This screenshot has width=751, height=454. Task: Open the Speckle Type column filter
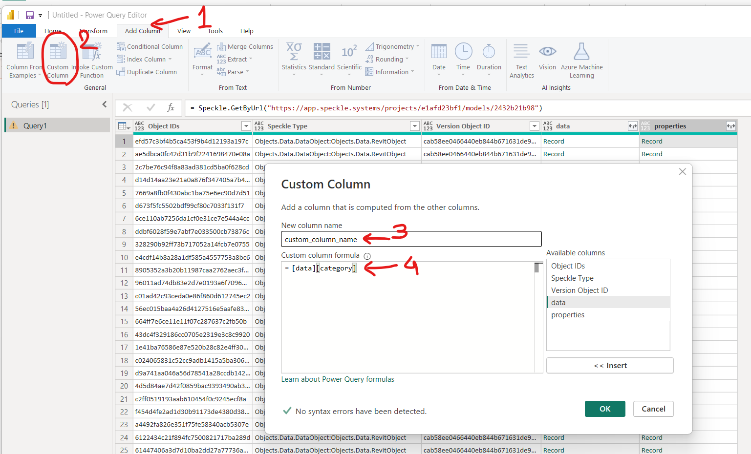(x=415, y=126)
